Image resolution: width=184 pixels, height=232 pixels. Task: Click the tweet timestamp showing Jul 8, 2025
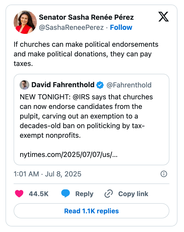(47, 174)
